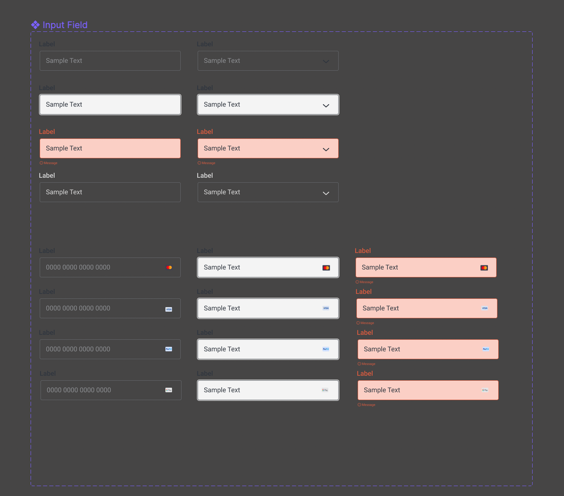Click the dimmed placeholder plain text input
Image resolution: width=564 pixels, height=496 pixels.
pyautogui.click(x=110, y=61)
